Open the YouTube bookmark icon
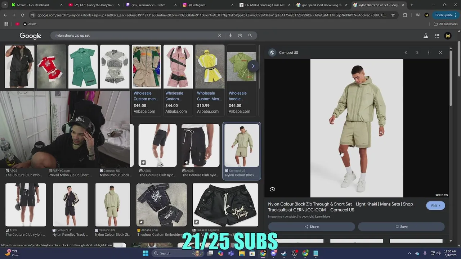 tap(17, 24)
